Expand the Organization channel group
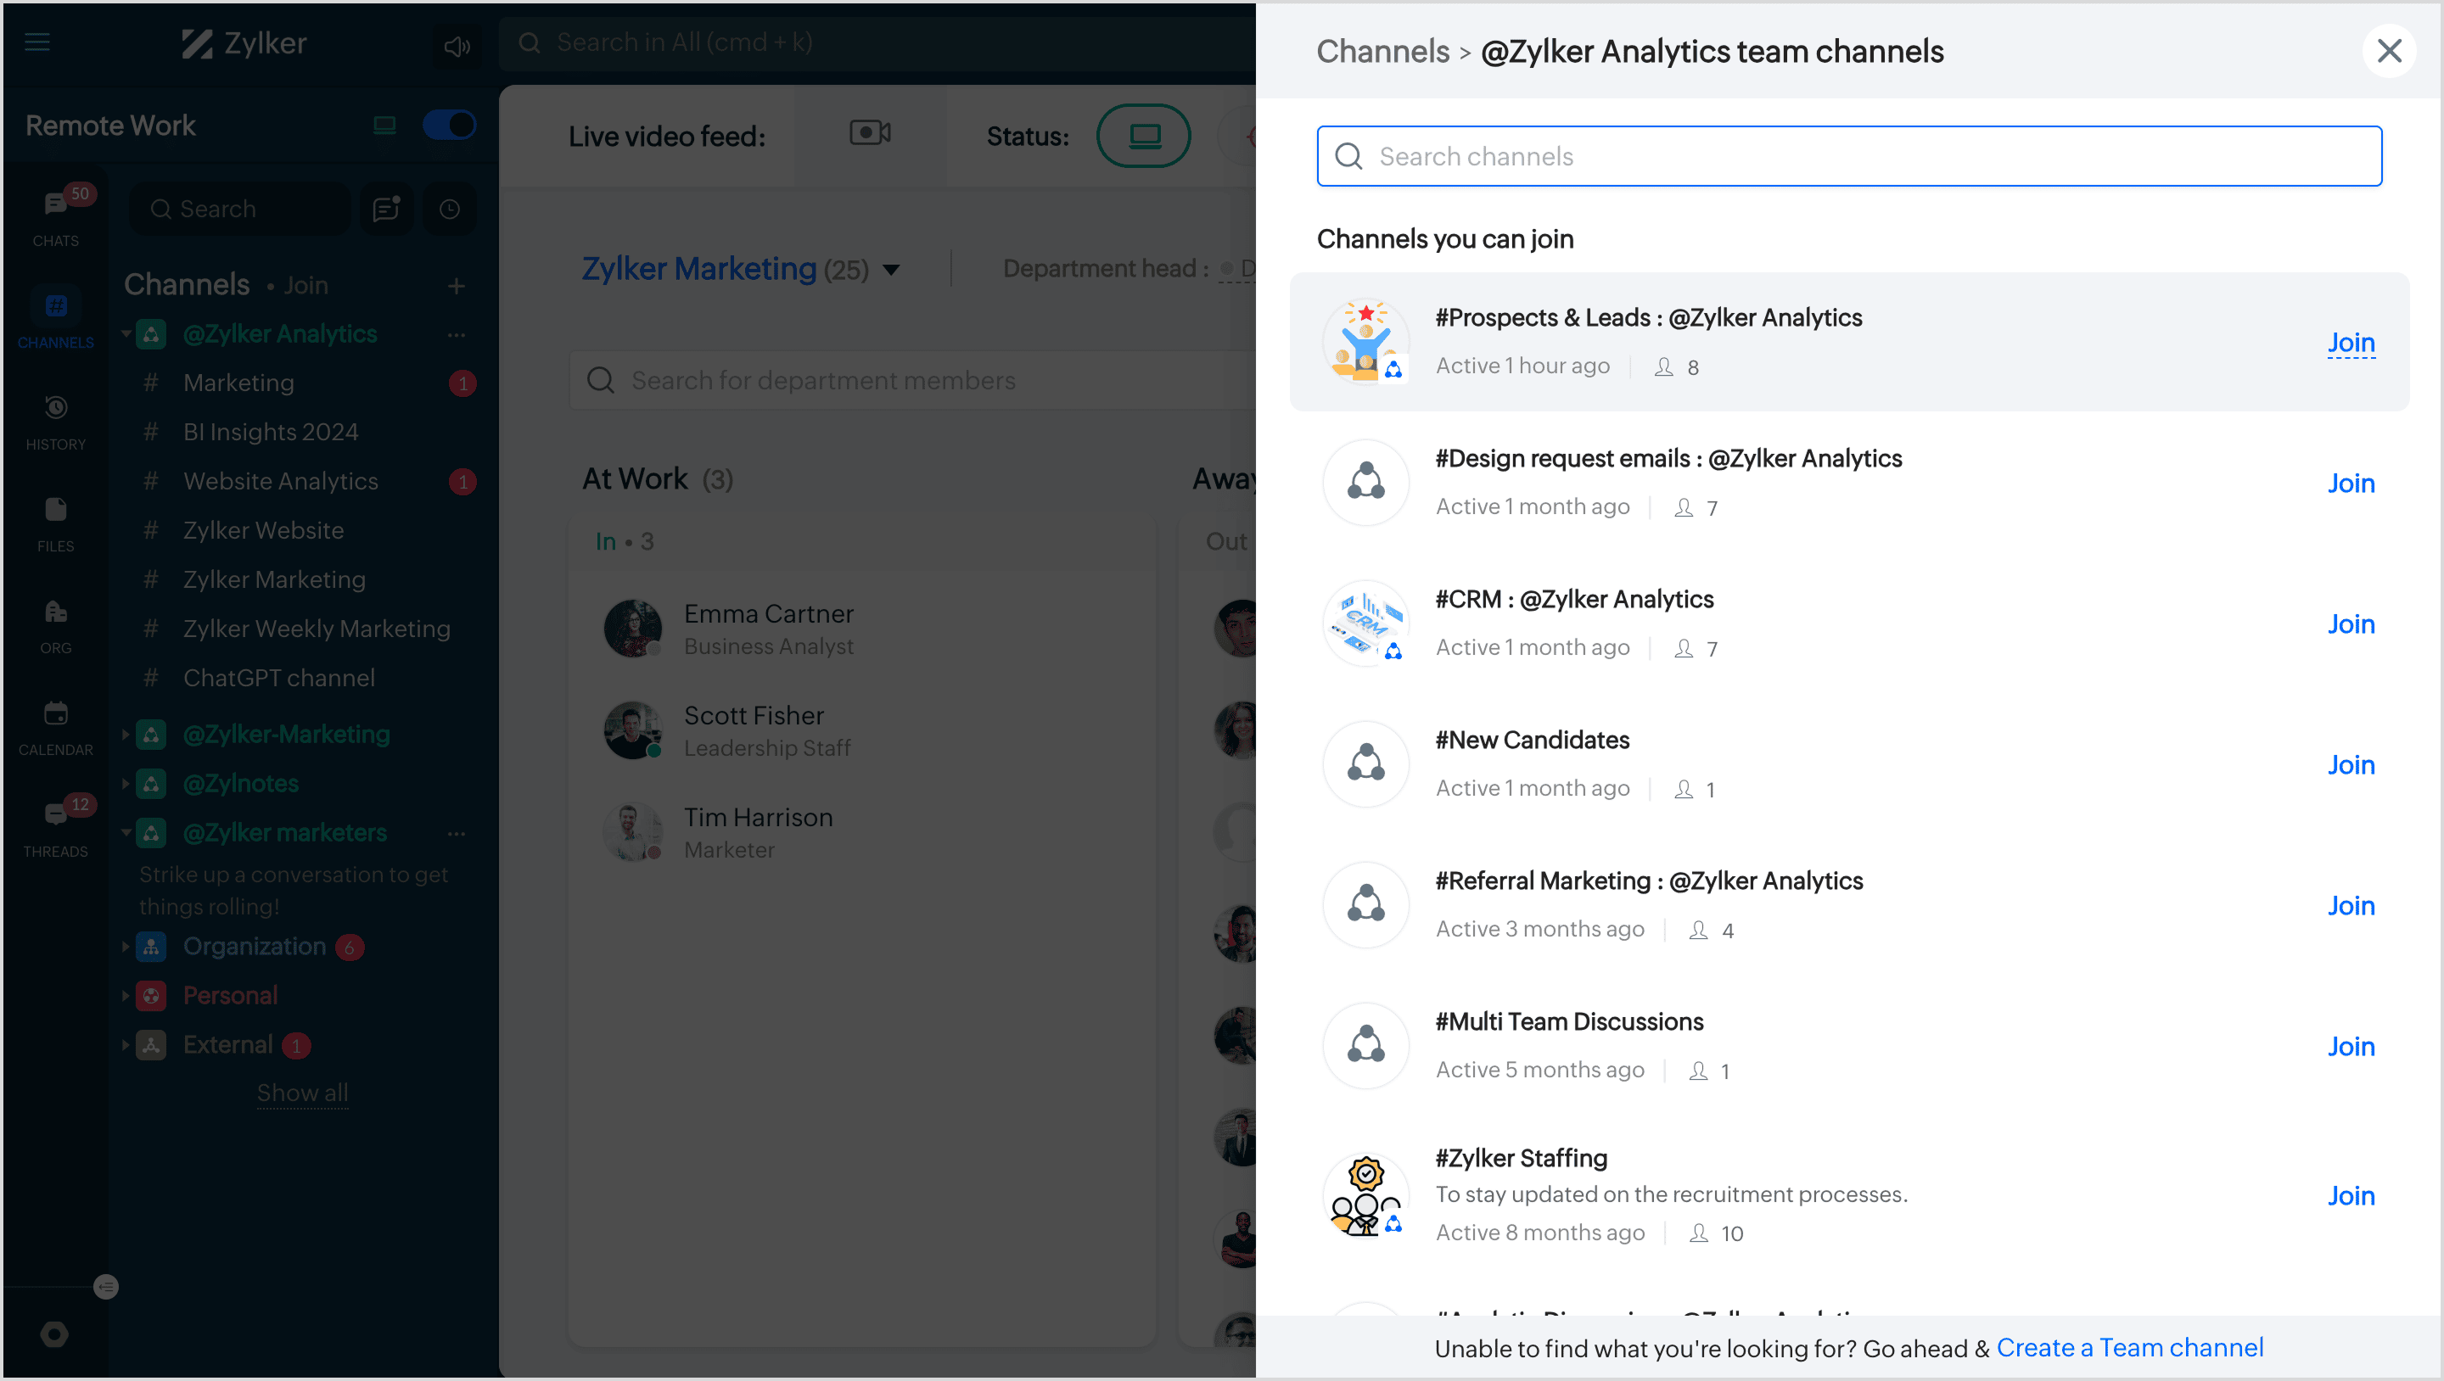This screenshot has height=1381, width=2444. (126, 947)
